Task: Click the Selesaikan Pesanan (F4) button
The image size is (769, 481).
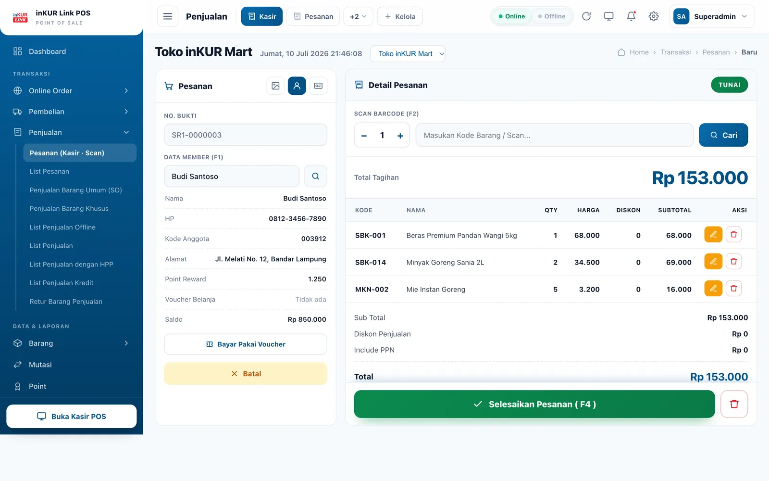Action: coord(534,404)
